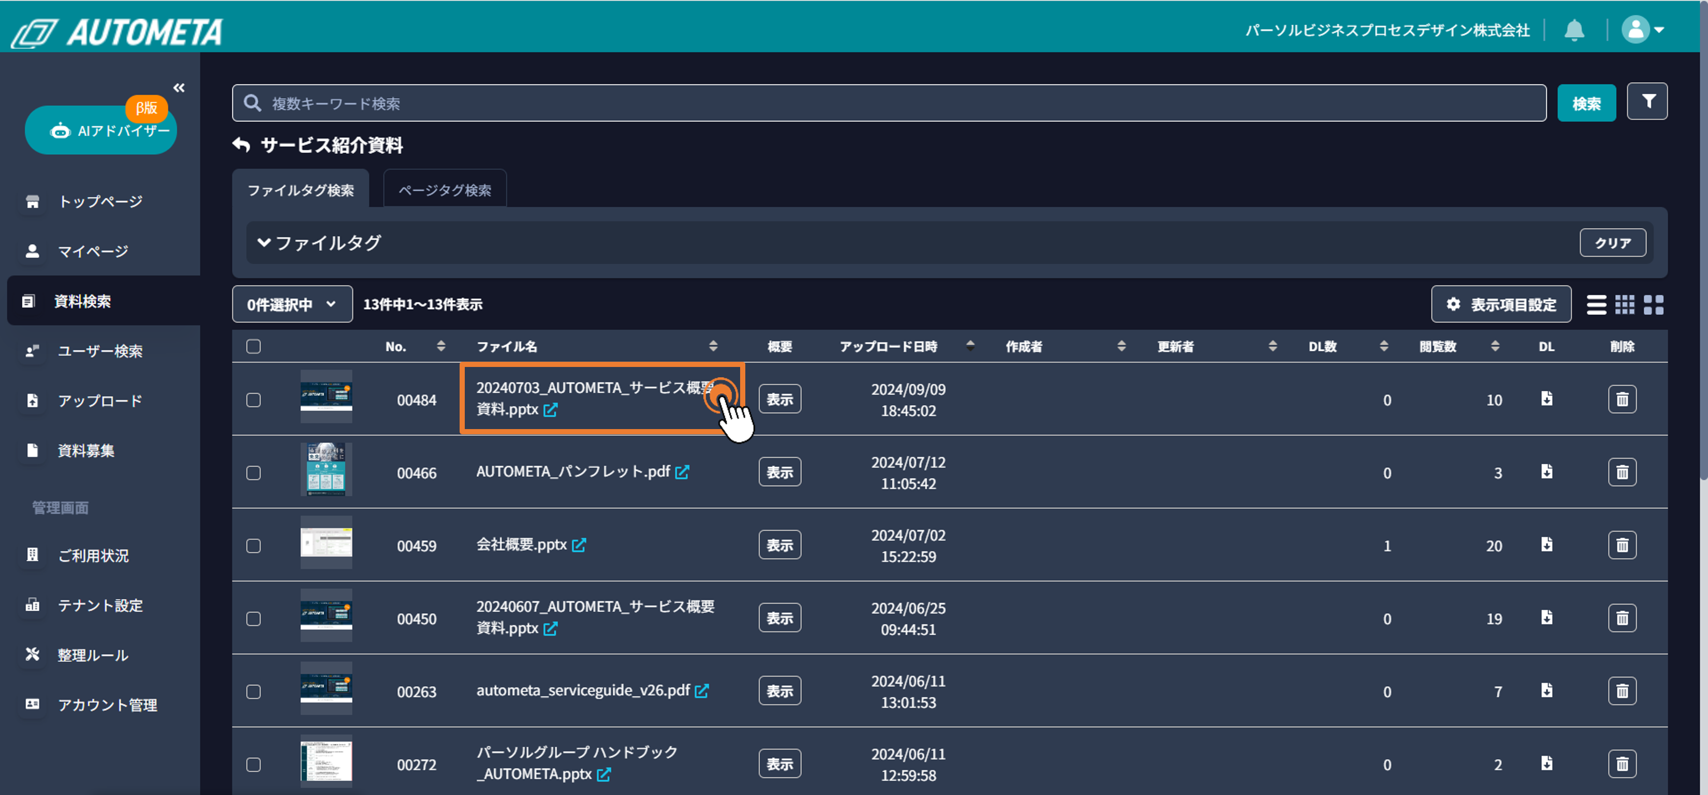Sort by 作成者 column arrows
The width and height of the screenshot is (1708, 795).
(x=1122, y=346)
